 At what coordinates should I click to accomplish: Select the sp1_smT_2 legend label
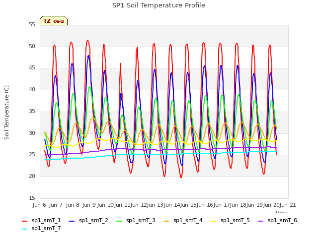click(93, 220)
